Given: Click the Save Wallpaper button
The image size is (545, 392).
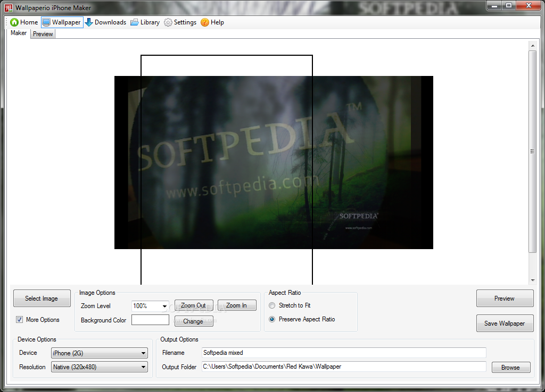Looking at the screenshot, I should [505, 323].
